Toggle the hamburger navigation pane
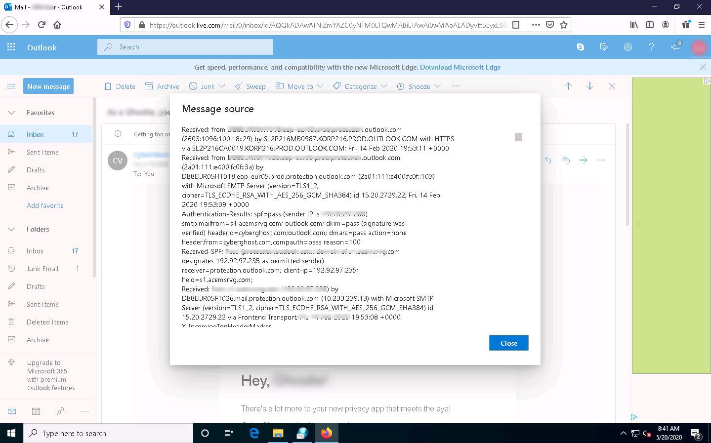711x443 pixels. coord(11,86)
